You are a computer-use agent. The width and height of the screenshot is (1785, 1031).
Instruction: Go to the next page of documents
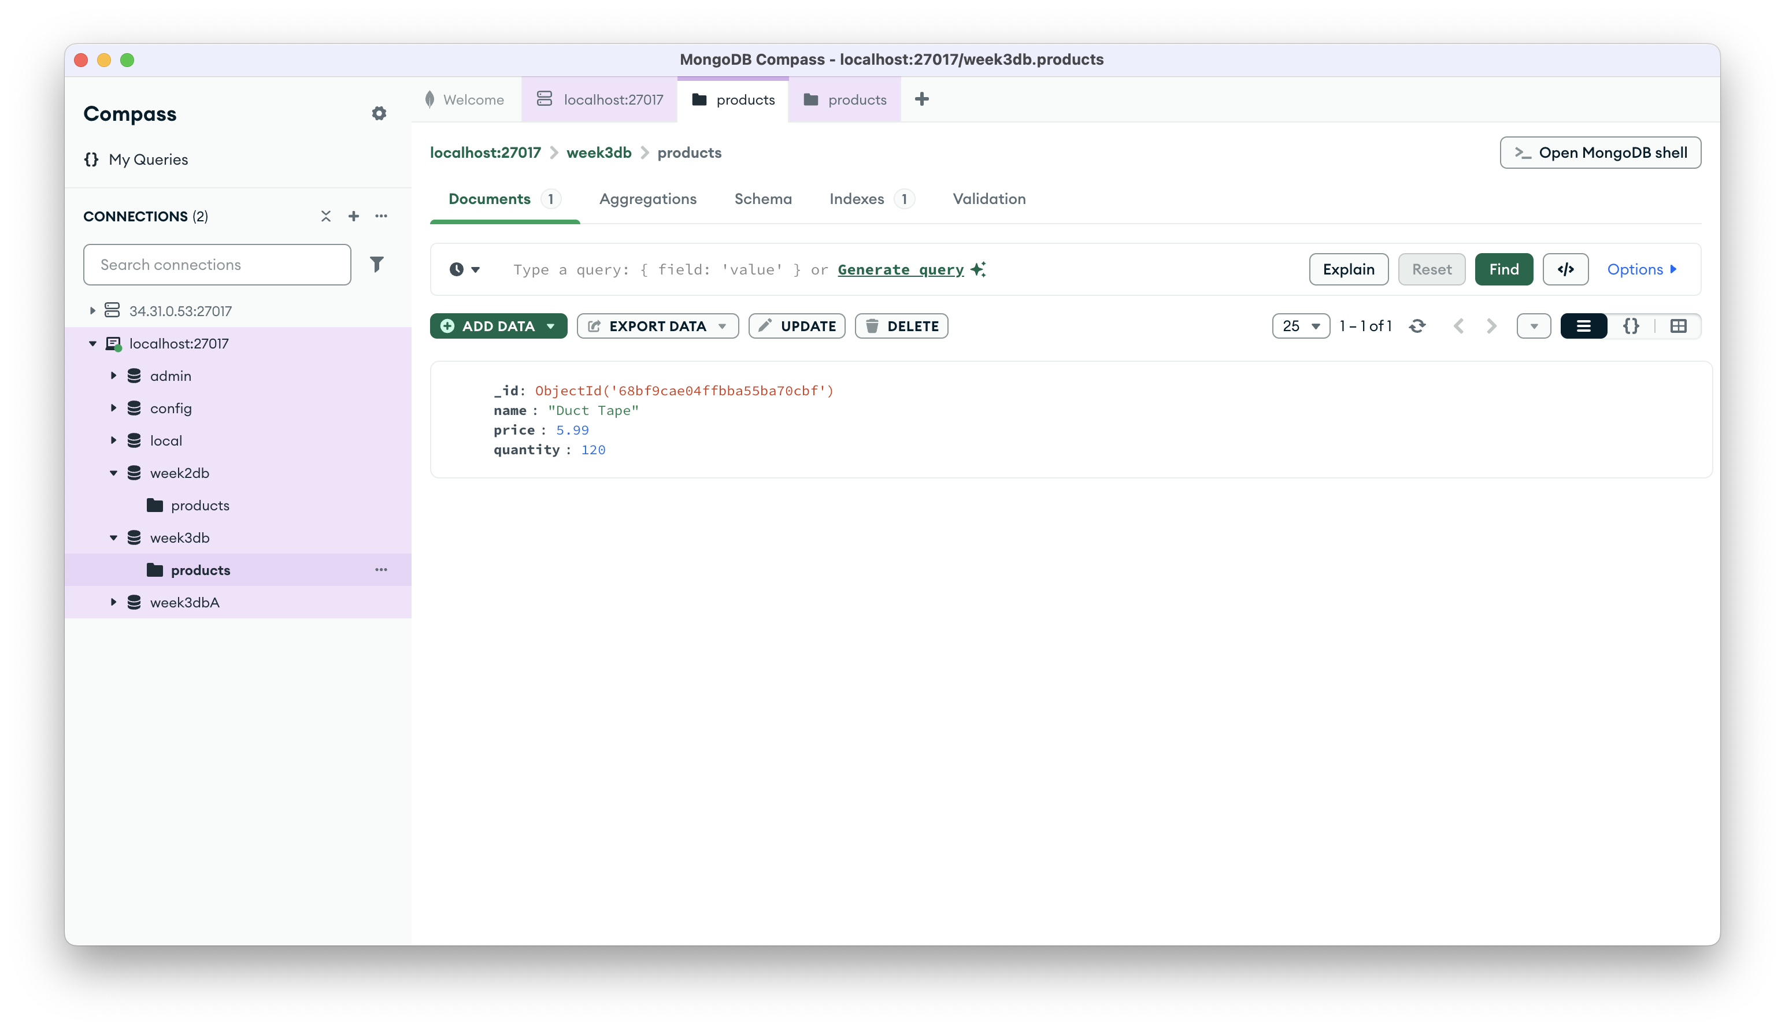(1491, 326)
